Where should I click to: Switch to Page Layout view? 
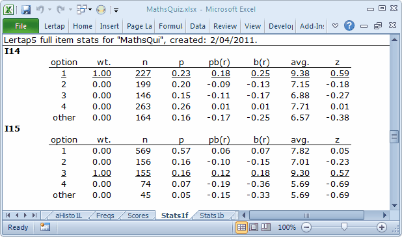254,227
